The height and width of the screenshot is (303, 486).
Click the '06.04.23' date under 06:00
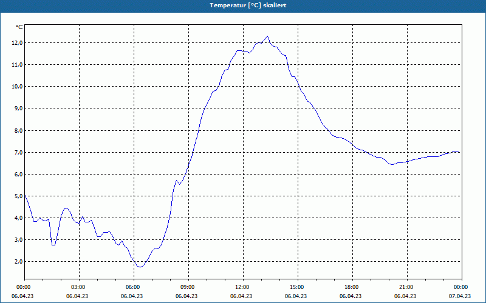pos(132,296)
